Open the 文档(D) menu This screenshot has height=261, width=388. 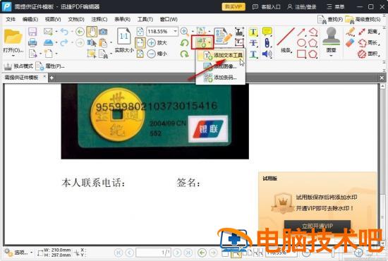76,19
